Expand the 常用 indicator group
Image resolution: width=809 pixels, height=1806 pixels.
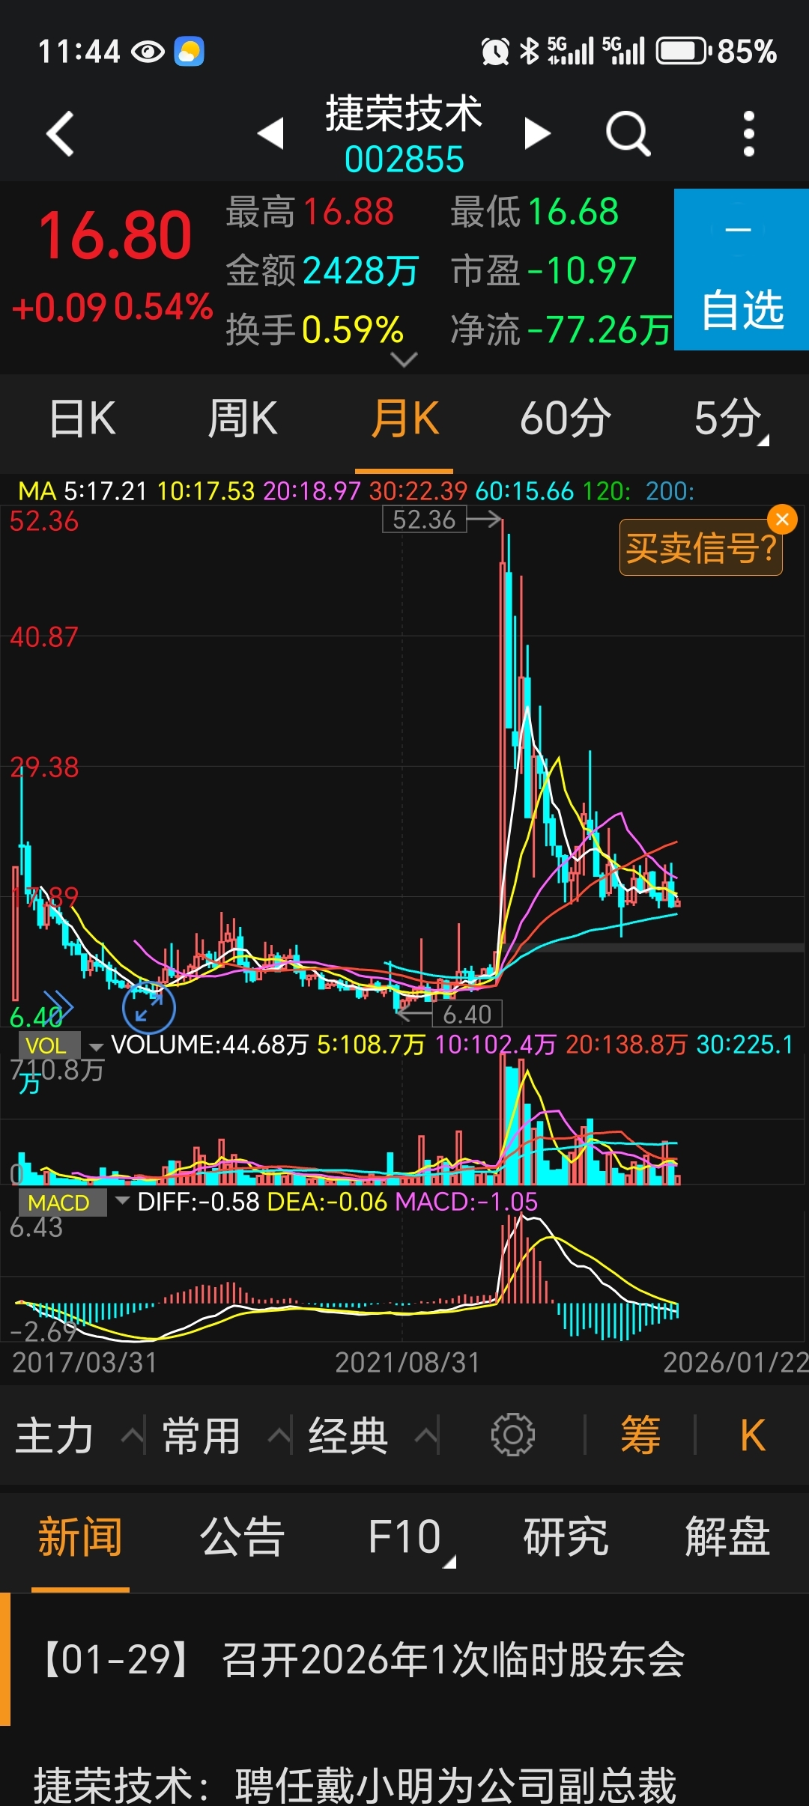[x=226, y=1435]
